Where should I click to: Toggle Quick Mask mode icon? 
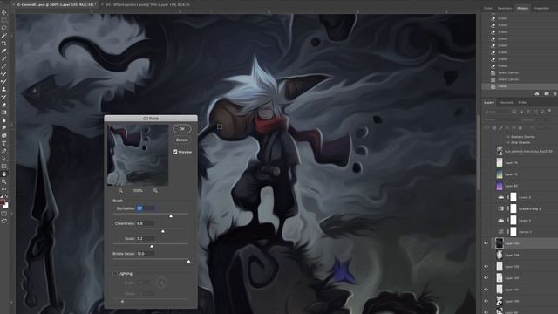click(x=3, y=214)
